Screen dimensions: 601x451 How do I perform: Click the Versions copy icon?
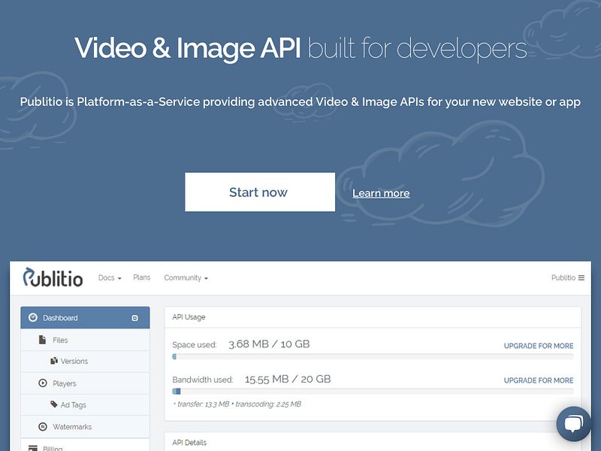[x=54, y=361]
